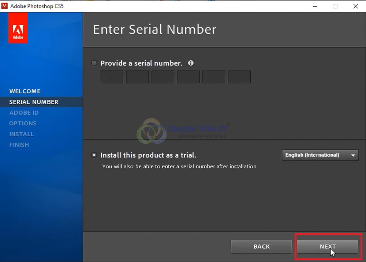The width and height of the screenshot is (366, 262).
Task: Click the INSTALL step in sidebar
Action: (22, 134)
